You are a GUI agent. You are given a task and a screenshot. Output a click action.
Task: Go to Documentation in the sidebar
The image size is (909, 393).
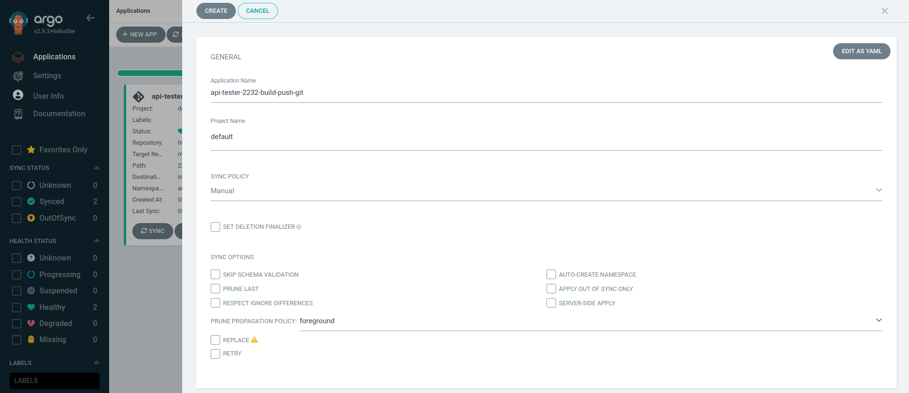(x=59, y=114)
